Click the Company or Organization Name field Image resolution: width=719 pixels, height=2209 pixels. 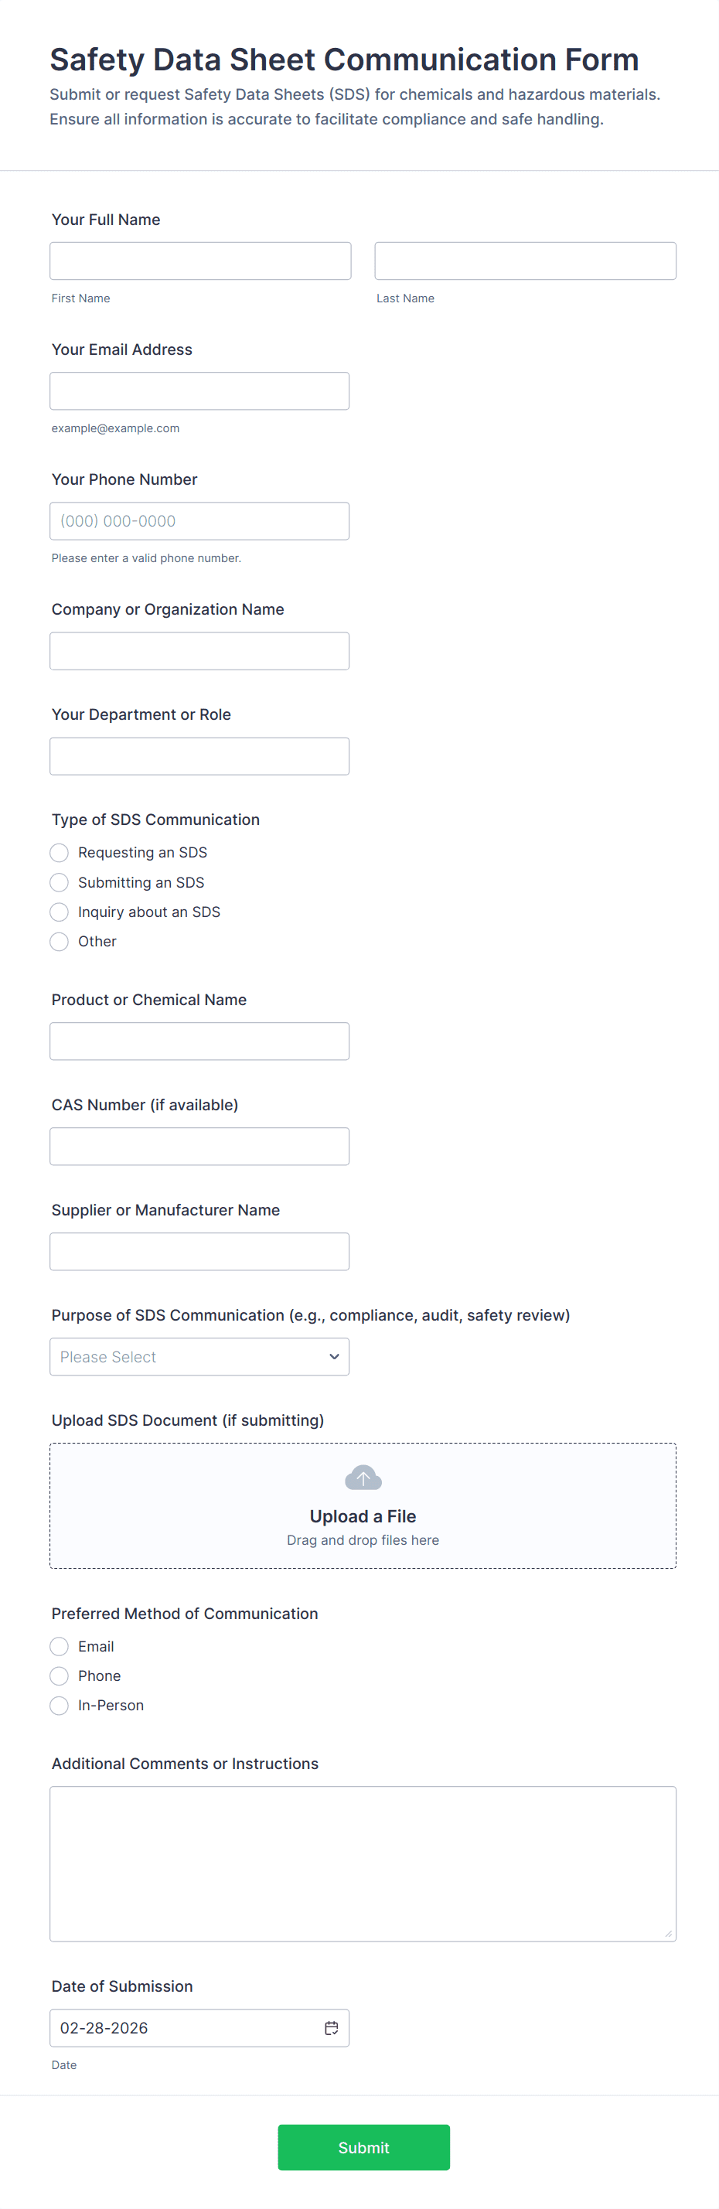click(x=199, y=651)
